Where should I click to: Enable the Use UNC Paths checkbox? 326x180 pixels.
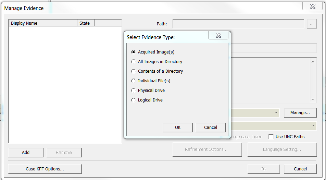click(x=271, y=137)
